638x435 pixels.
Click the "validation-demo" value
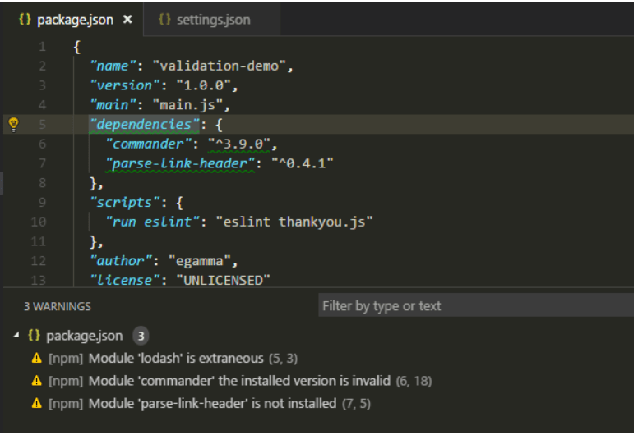coord(220,66)
